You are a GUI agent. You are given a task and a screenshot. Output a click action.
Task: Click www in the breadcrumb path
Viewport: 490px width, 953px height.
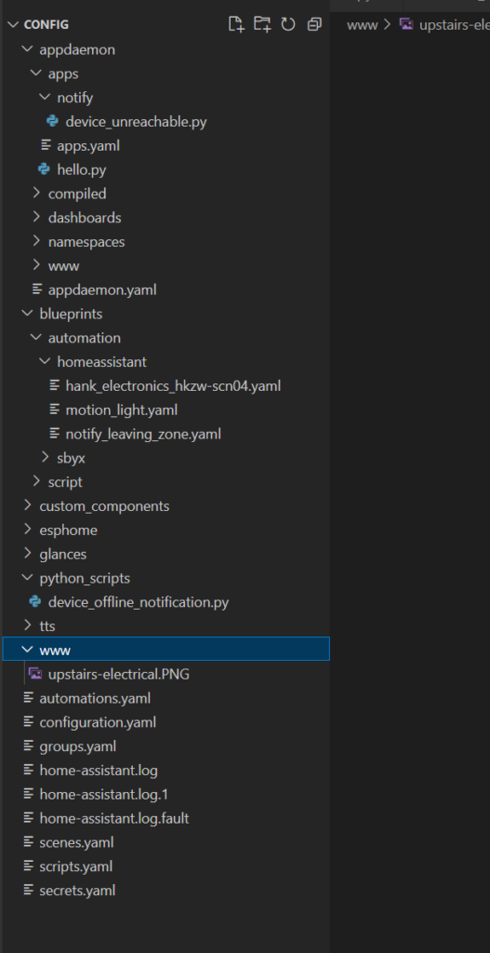coord(362,25)
